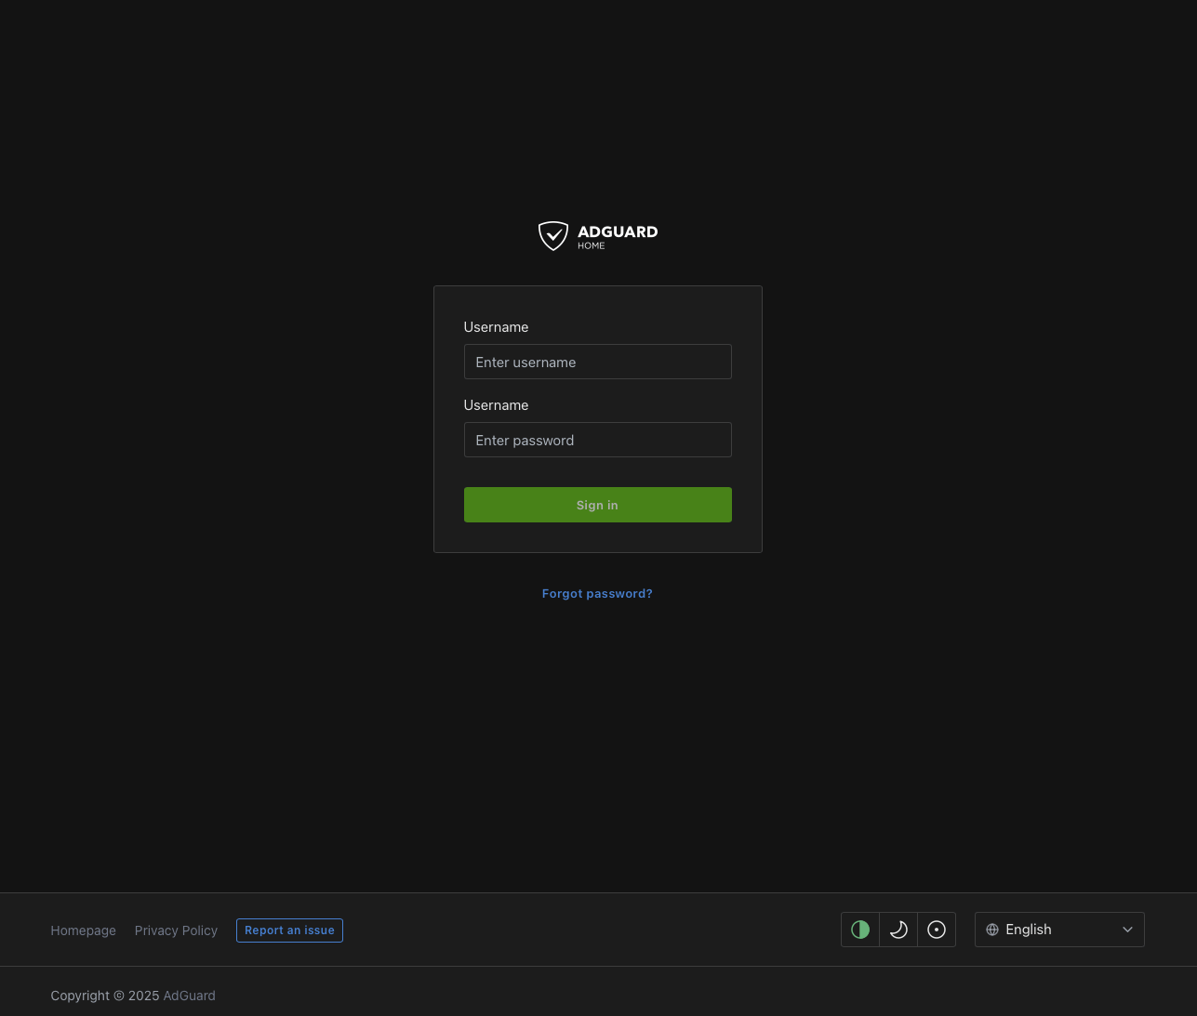The width and height of the screenshot is (1197, 1016).
Task: Follow the AdGuard link in the copyright notice
Action: tap(189, 996)
